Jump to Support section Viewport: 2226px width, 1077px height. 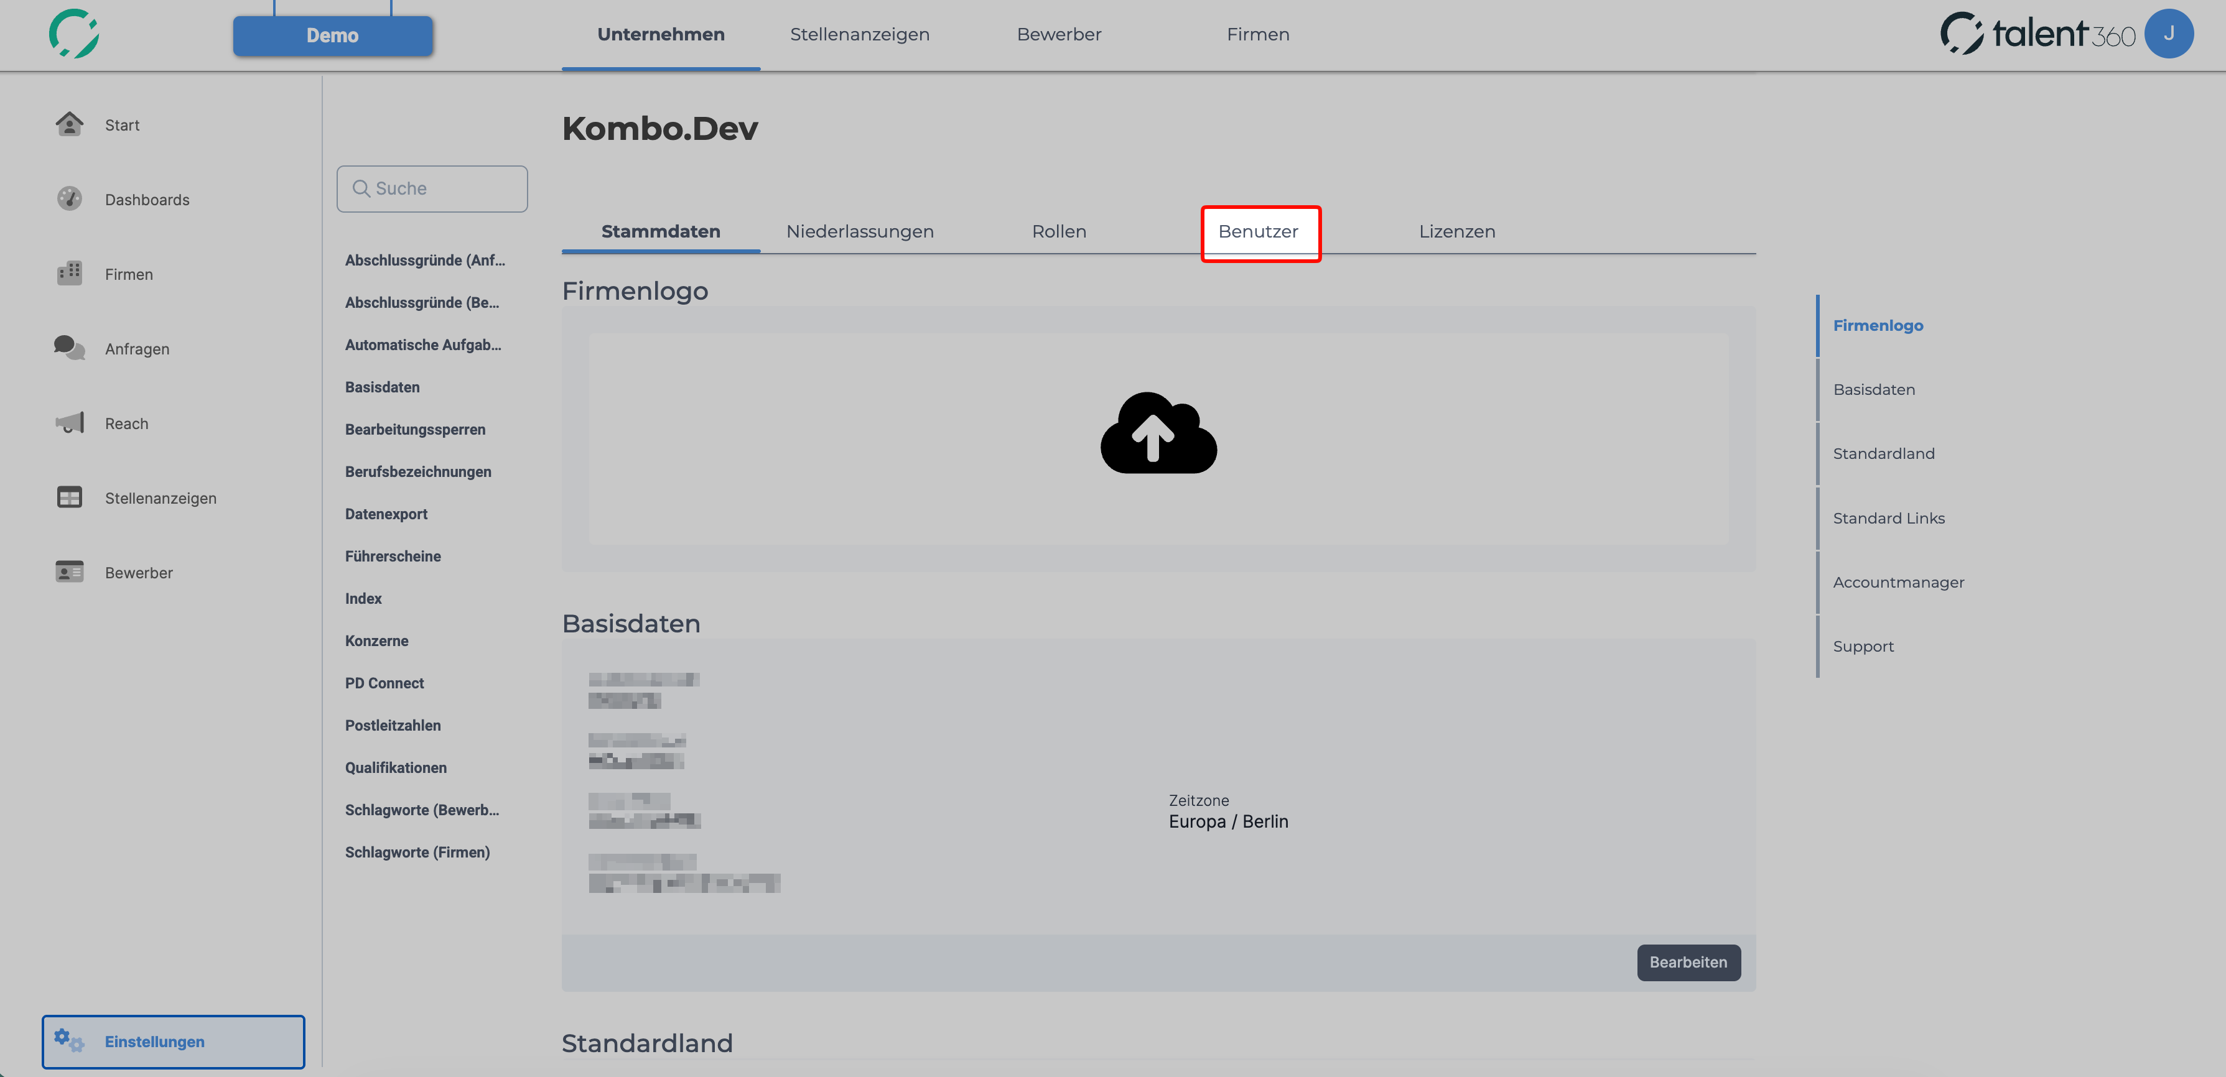click(1863, 646)
